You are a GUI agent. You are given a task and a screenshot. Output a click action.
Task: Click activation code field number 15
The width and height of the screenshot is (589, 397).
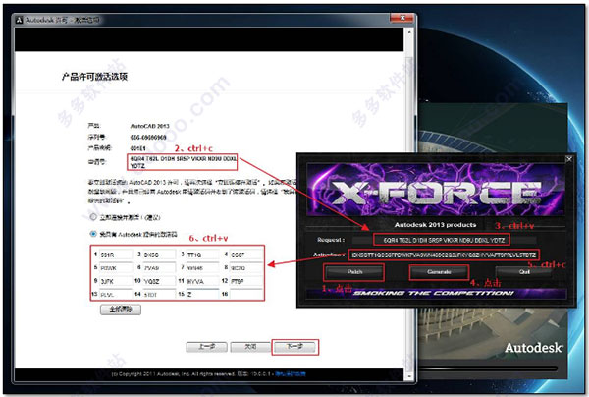(x=203, y=295)
